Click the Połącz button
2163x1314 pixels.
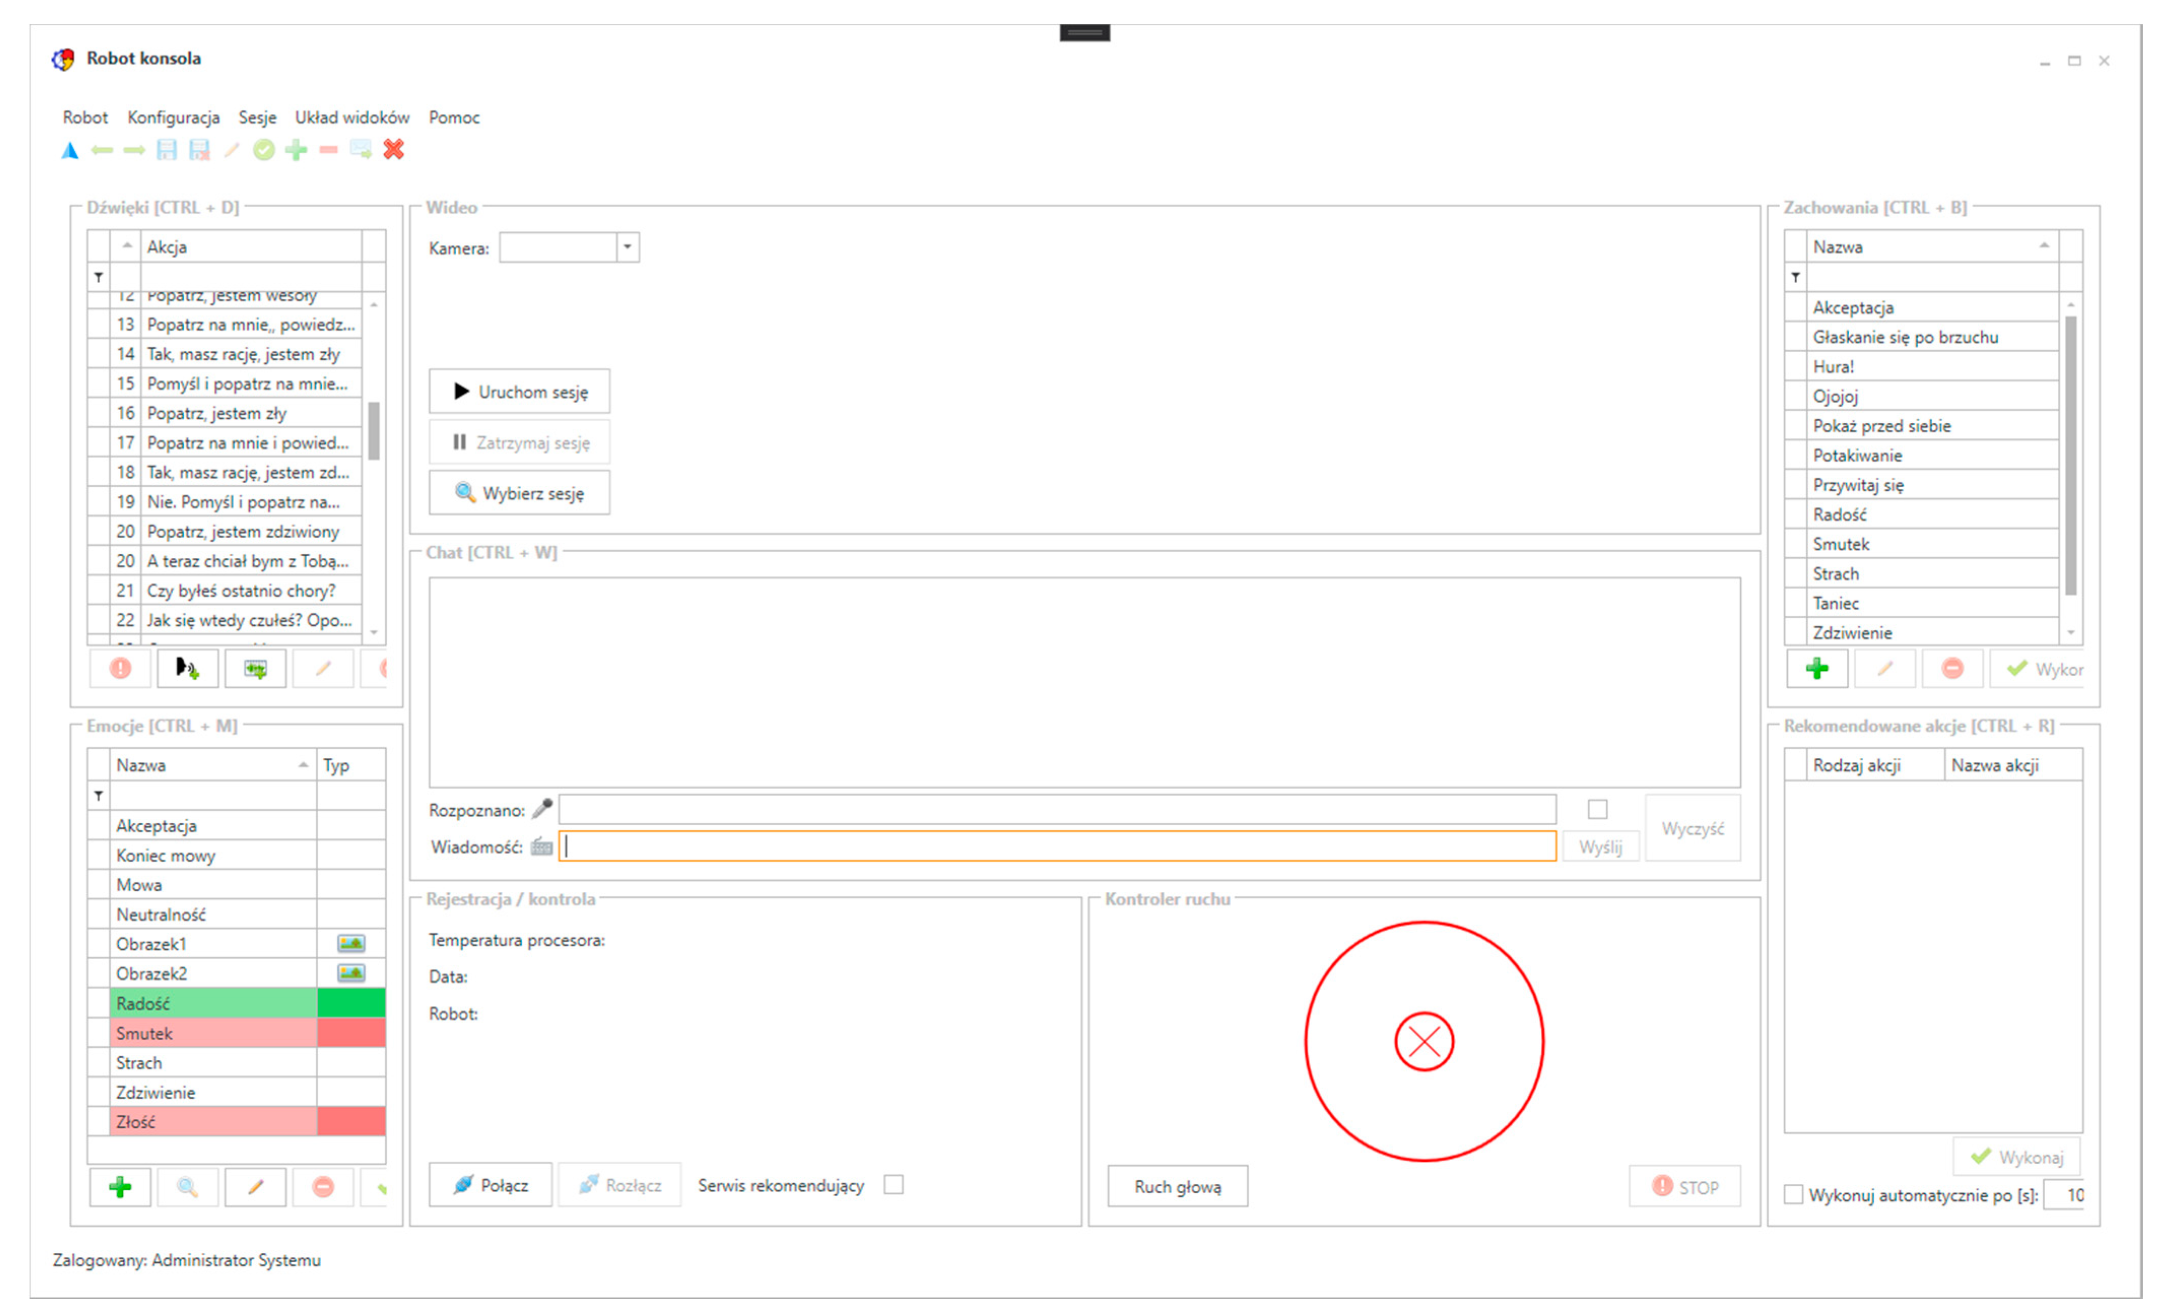coord(491,1185)
